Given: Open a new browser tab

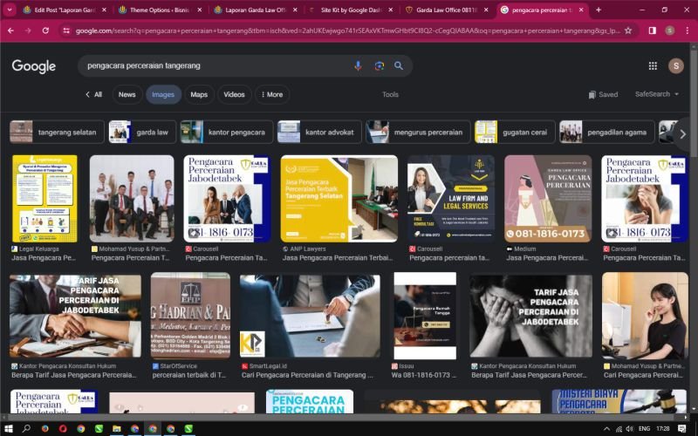Looking at the screenshot, I should click(x=598, y=10).
